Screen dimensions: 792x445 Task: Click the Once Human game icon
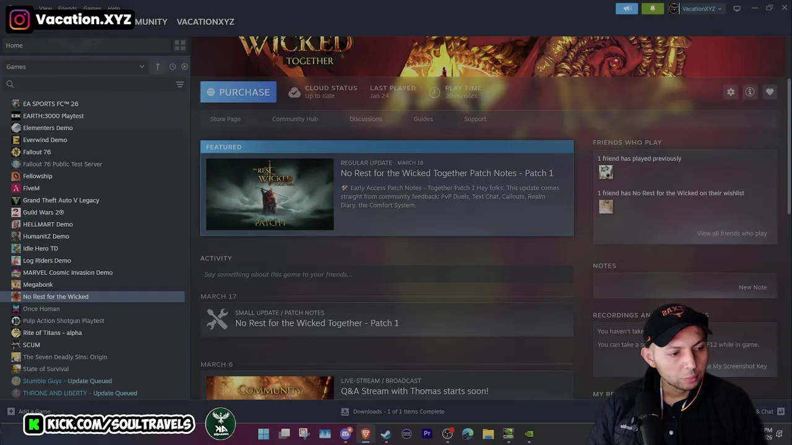16,308
